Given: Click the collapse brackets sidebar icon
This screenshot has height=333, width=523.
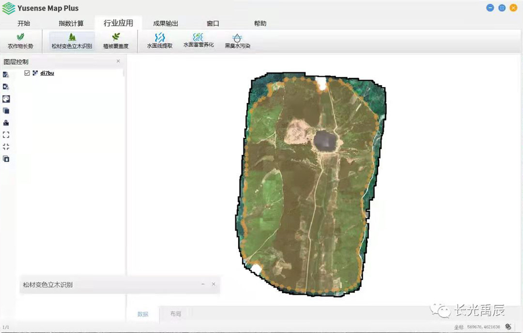Looking at the screenshot, I should coord(6,146).
